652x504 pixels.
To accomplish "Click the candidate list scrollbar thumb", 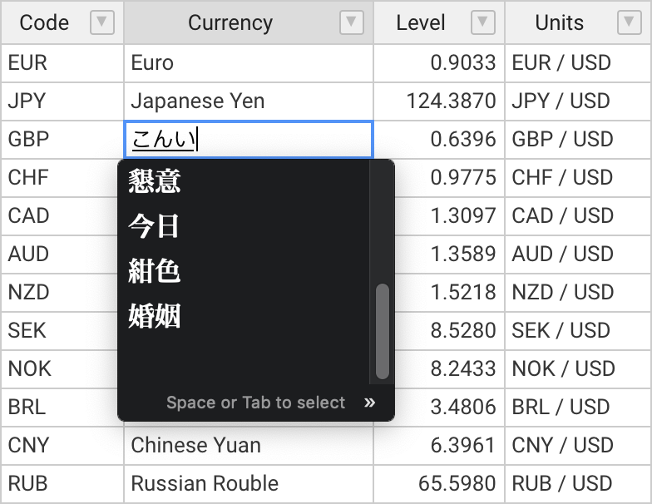I will tap(383, 331).
